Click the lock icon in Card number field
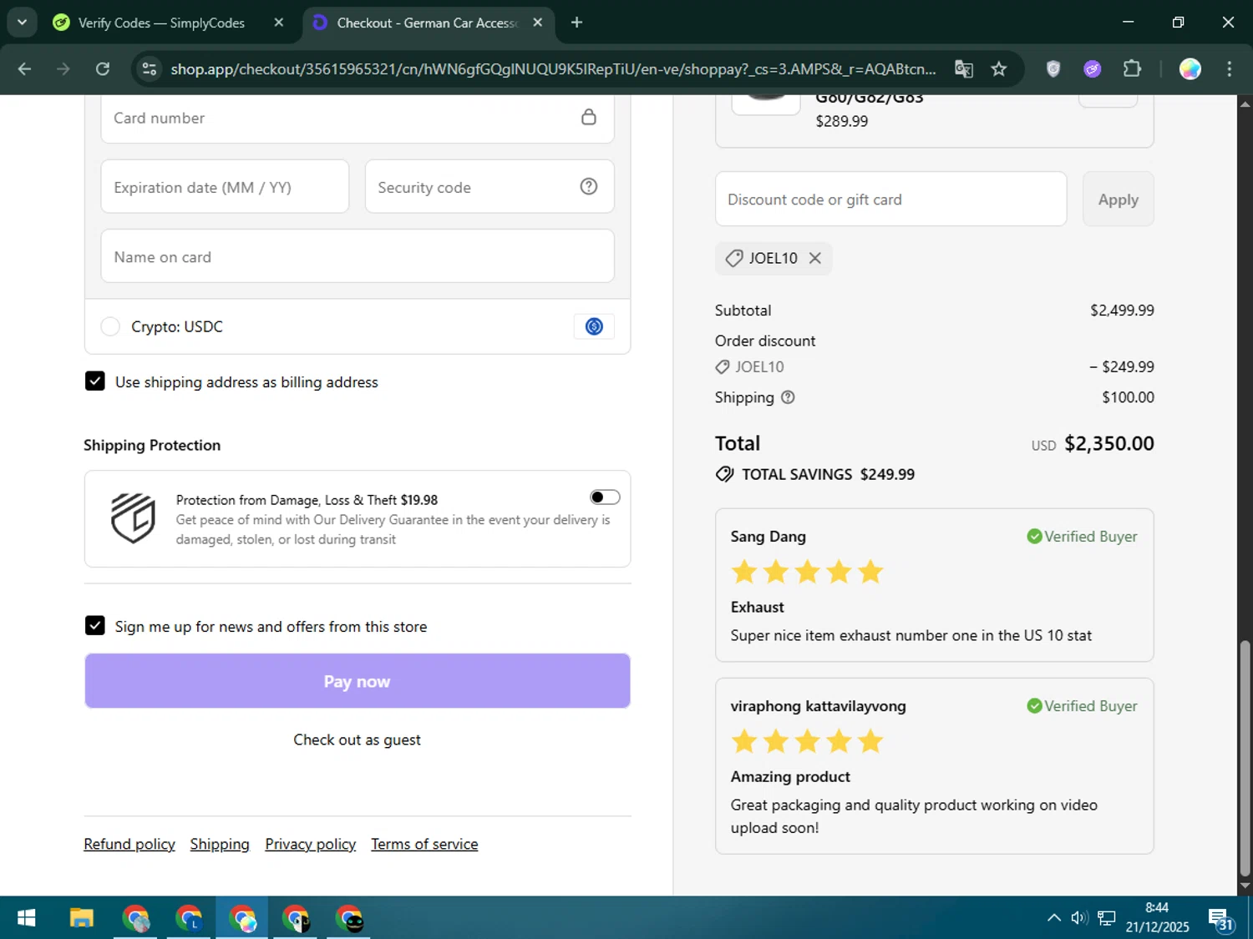 589,117
